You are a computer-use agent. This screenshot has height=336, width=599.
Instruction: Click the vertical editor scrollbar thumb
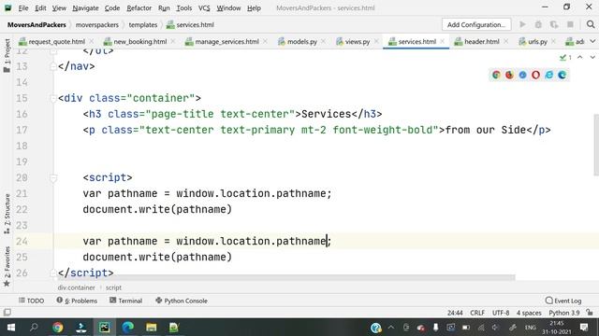coord(596,145)
